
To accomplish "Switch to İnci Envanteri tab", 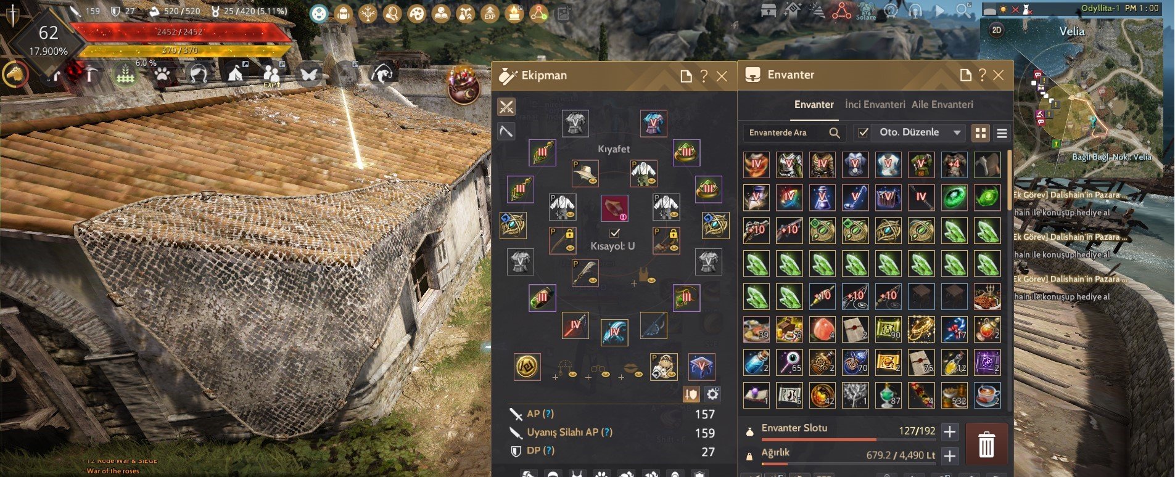I will point(875,105).
